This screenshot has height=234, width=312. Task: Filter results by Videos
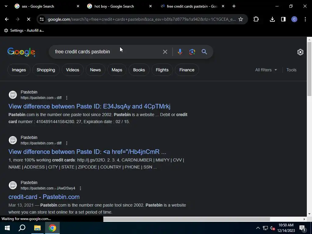[73, 70]
